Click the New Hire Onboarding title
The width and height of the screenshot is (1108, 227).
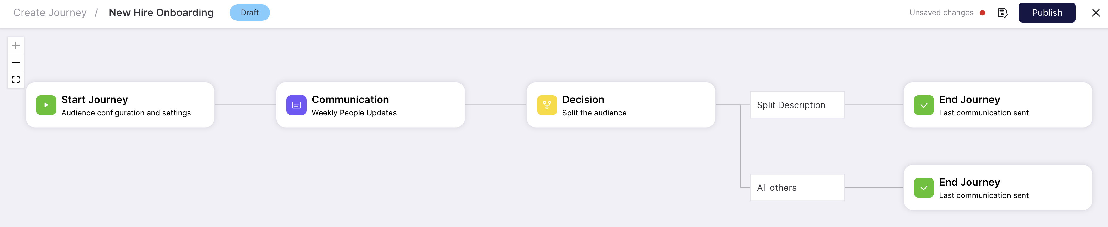pyautogui.click(x=161, y=13)
